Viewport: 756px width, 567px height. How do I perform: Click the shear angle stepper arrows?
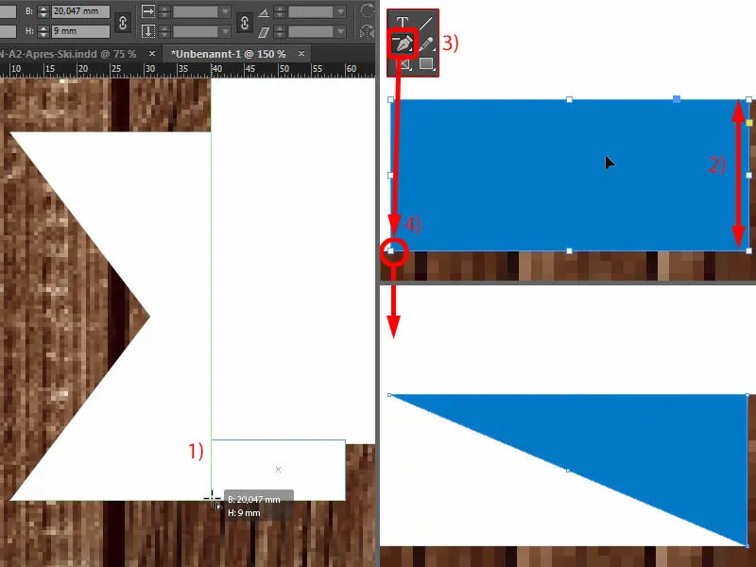280,32
